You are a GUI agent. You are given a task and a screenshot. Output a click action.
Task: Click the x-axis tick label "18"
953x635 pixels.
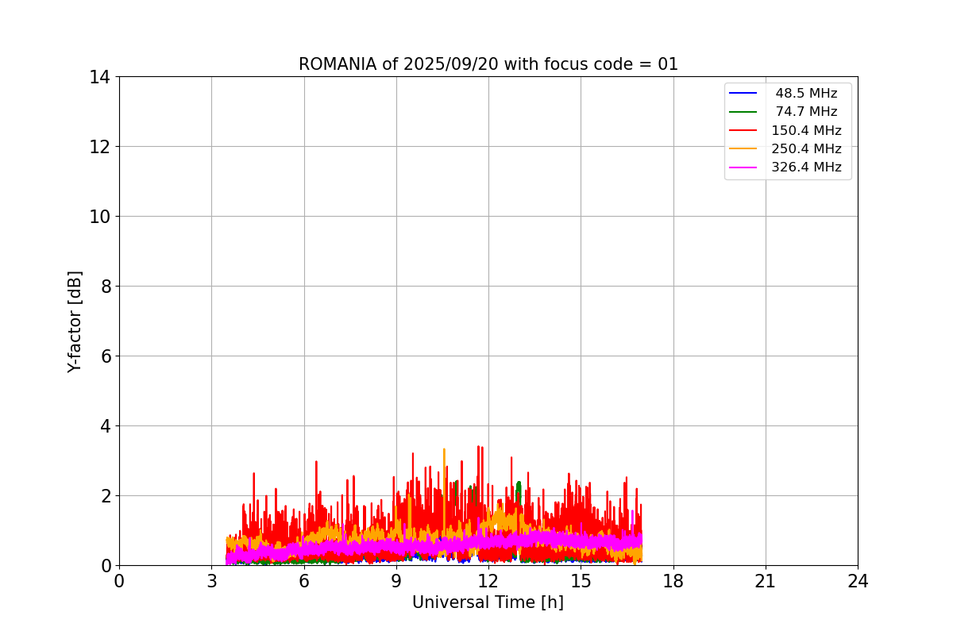tap(673, 582)
